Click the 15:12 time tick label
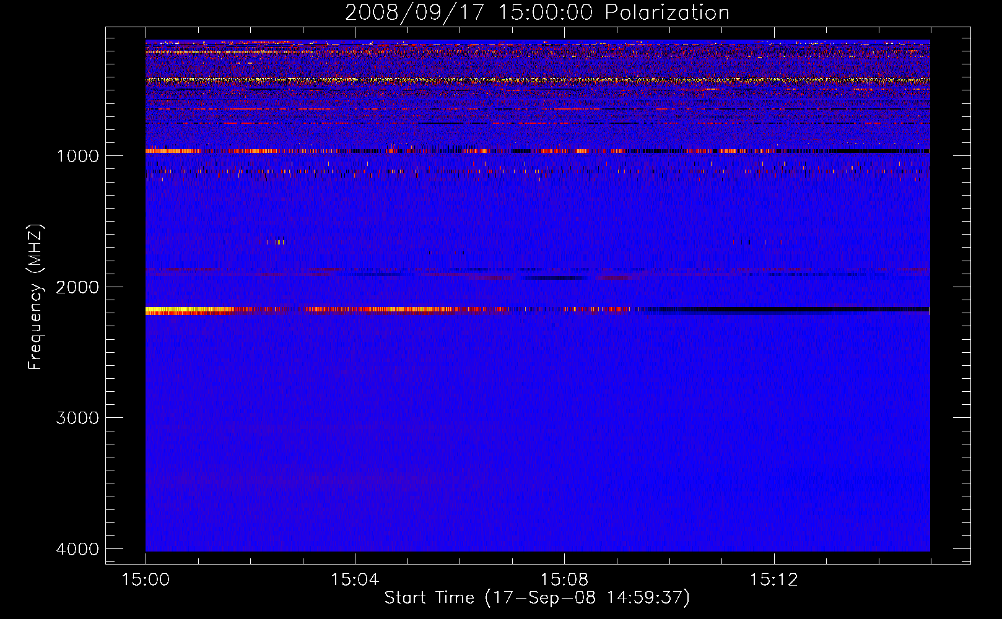1002x619 pixels. 773,580
